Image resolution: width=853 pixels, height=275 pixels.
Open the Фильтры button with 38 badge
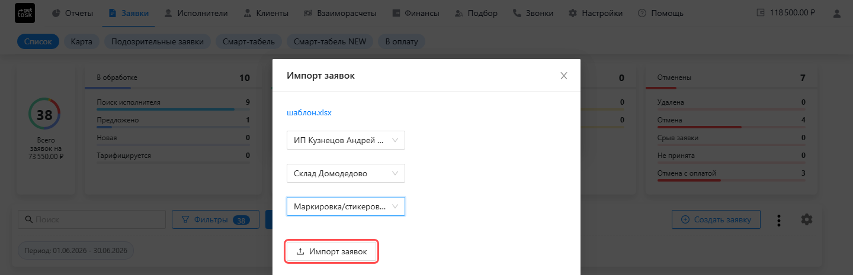coord(216,219)
